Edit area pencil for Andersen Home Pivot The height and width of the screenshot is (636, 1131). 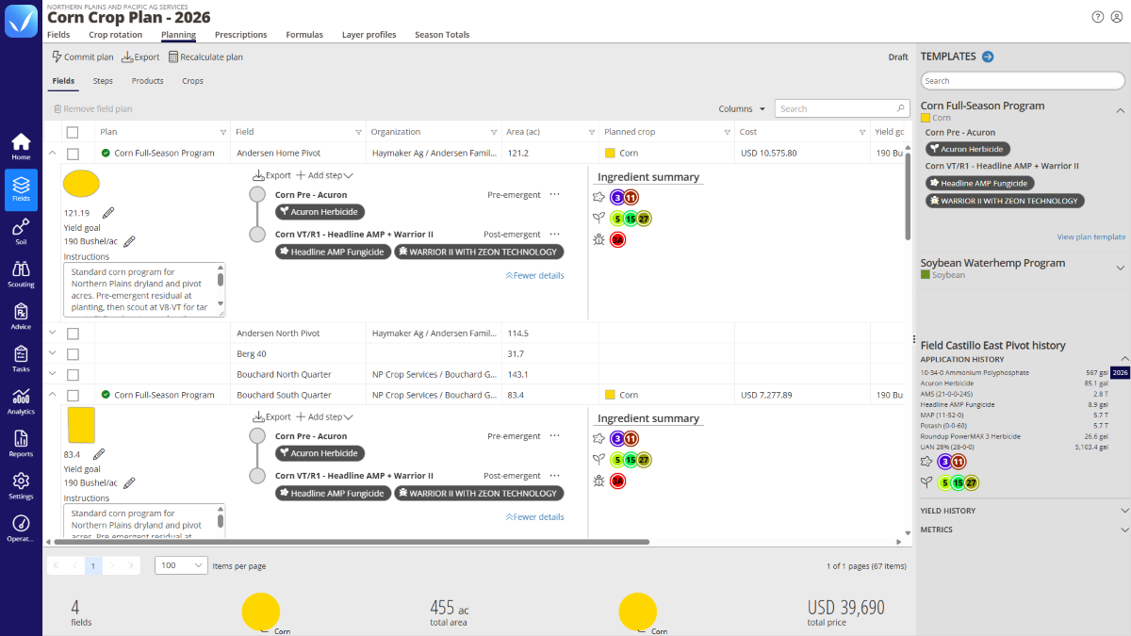108,213
